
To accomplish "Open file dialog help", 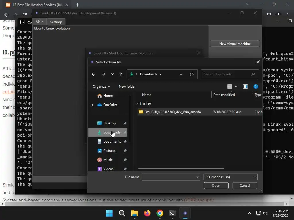I will point(256,87).
